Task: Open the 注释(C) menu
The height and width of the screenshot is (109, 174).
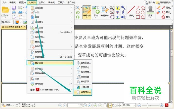Action: [x=42, y=2]
